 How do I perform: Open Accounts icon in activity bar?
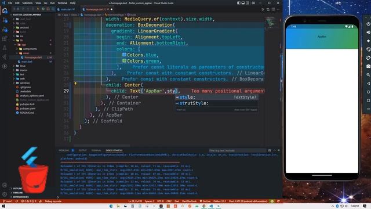coord(5,185)
